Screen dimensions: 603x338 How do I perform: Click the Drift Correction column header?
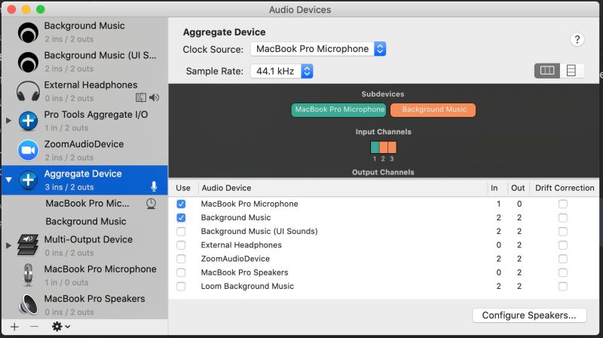(x=565, y=188)
